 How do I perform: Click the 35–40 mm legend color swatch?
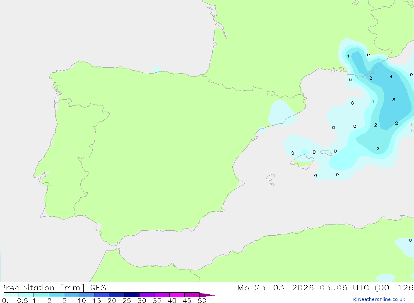tap(161, 295)
